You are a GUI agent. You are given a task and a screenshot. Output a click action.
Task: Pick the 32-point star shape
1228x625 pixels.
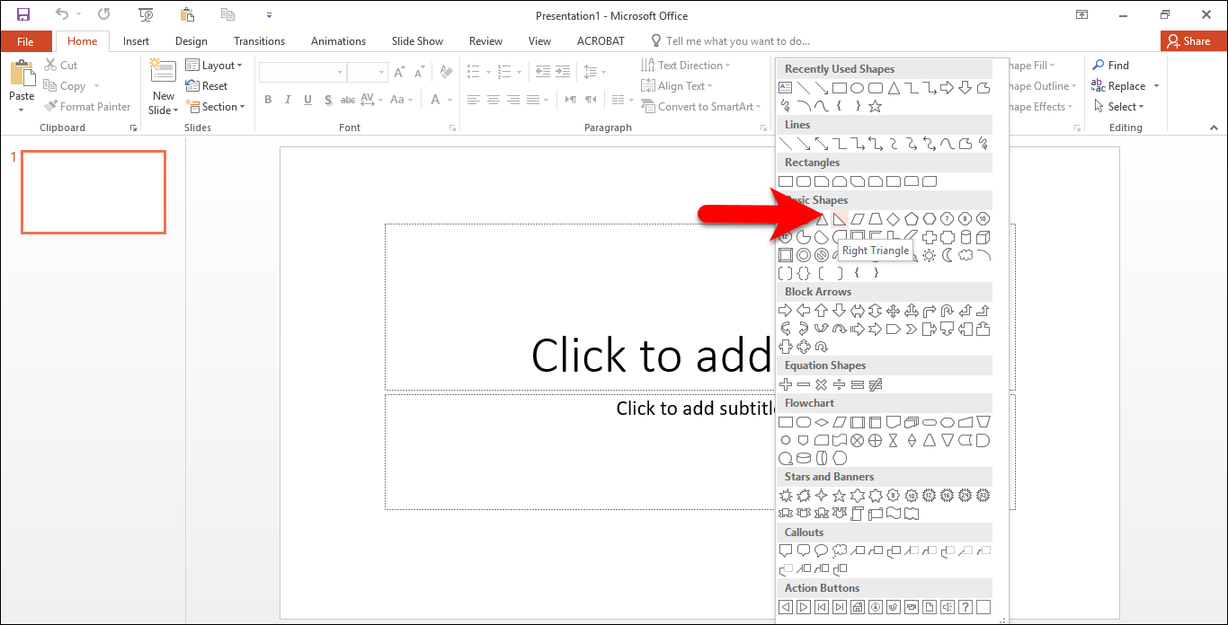983,496
